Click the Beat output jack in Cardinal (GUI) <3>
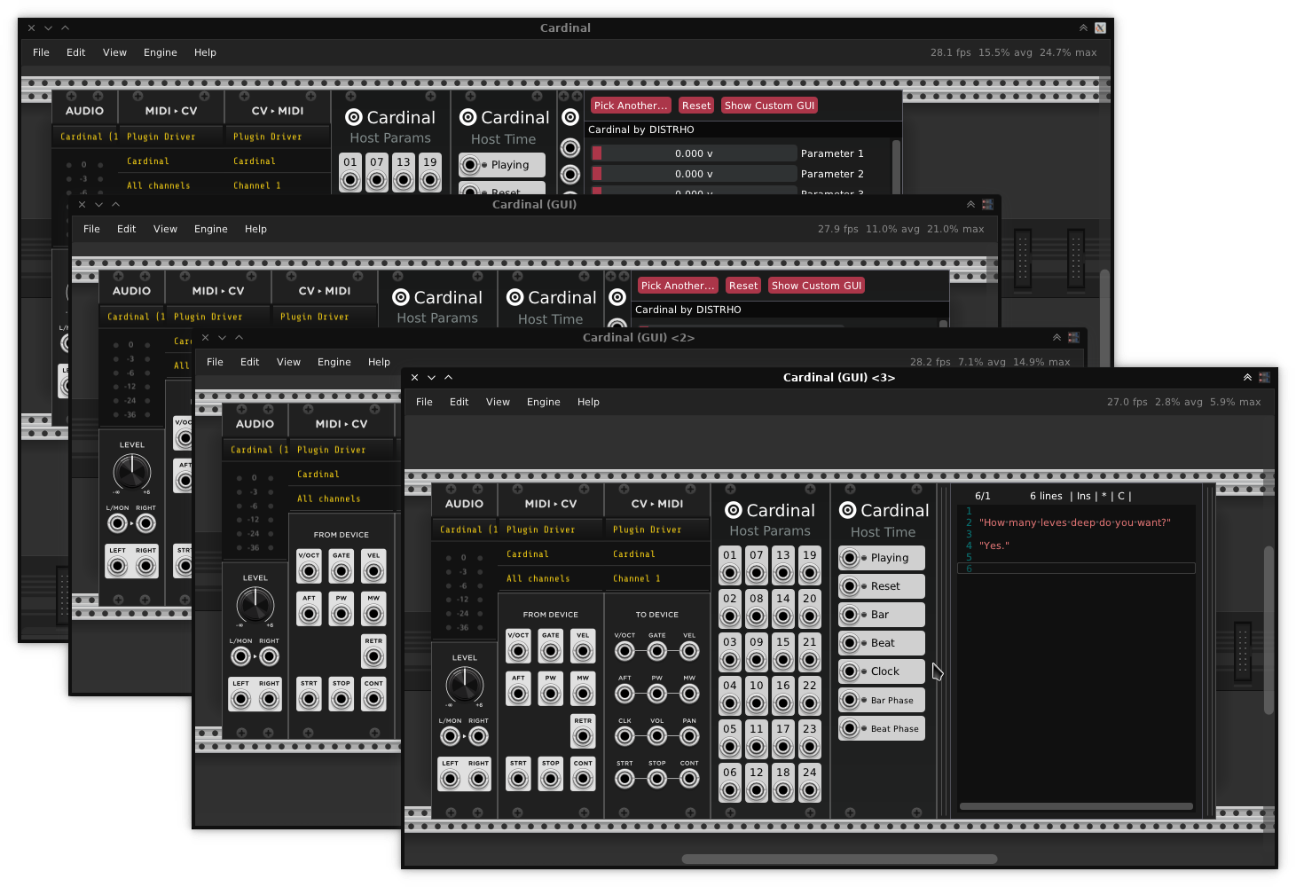Image resolution: width=1296 pixels, height=887 pixels. coord(850,643)
